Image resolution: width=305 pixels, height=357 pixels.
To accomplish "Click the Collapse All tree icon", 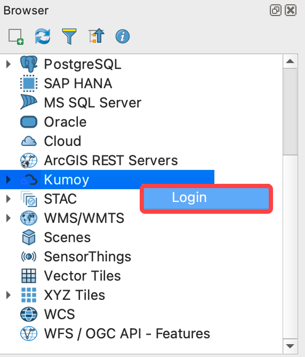I will pos(97,36).
